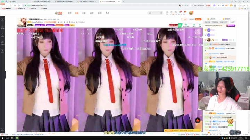Image resolution: width=250 pixels, height=140 pixels.
Task: Switch to the second browser tab
Action: pyautogui.click(x=42, y=2)
